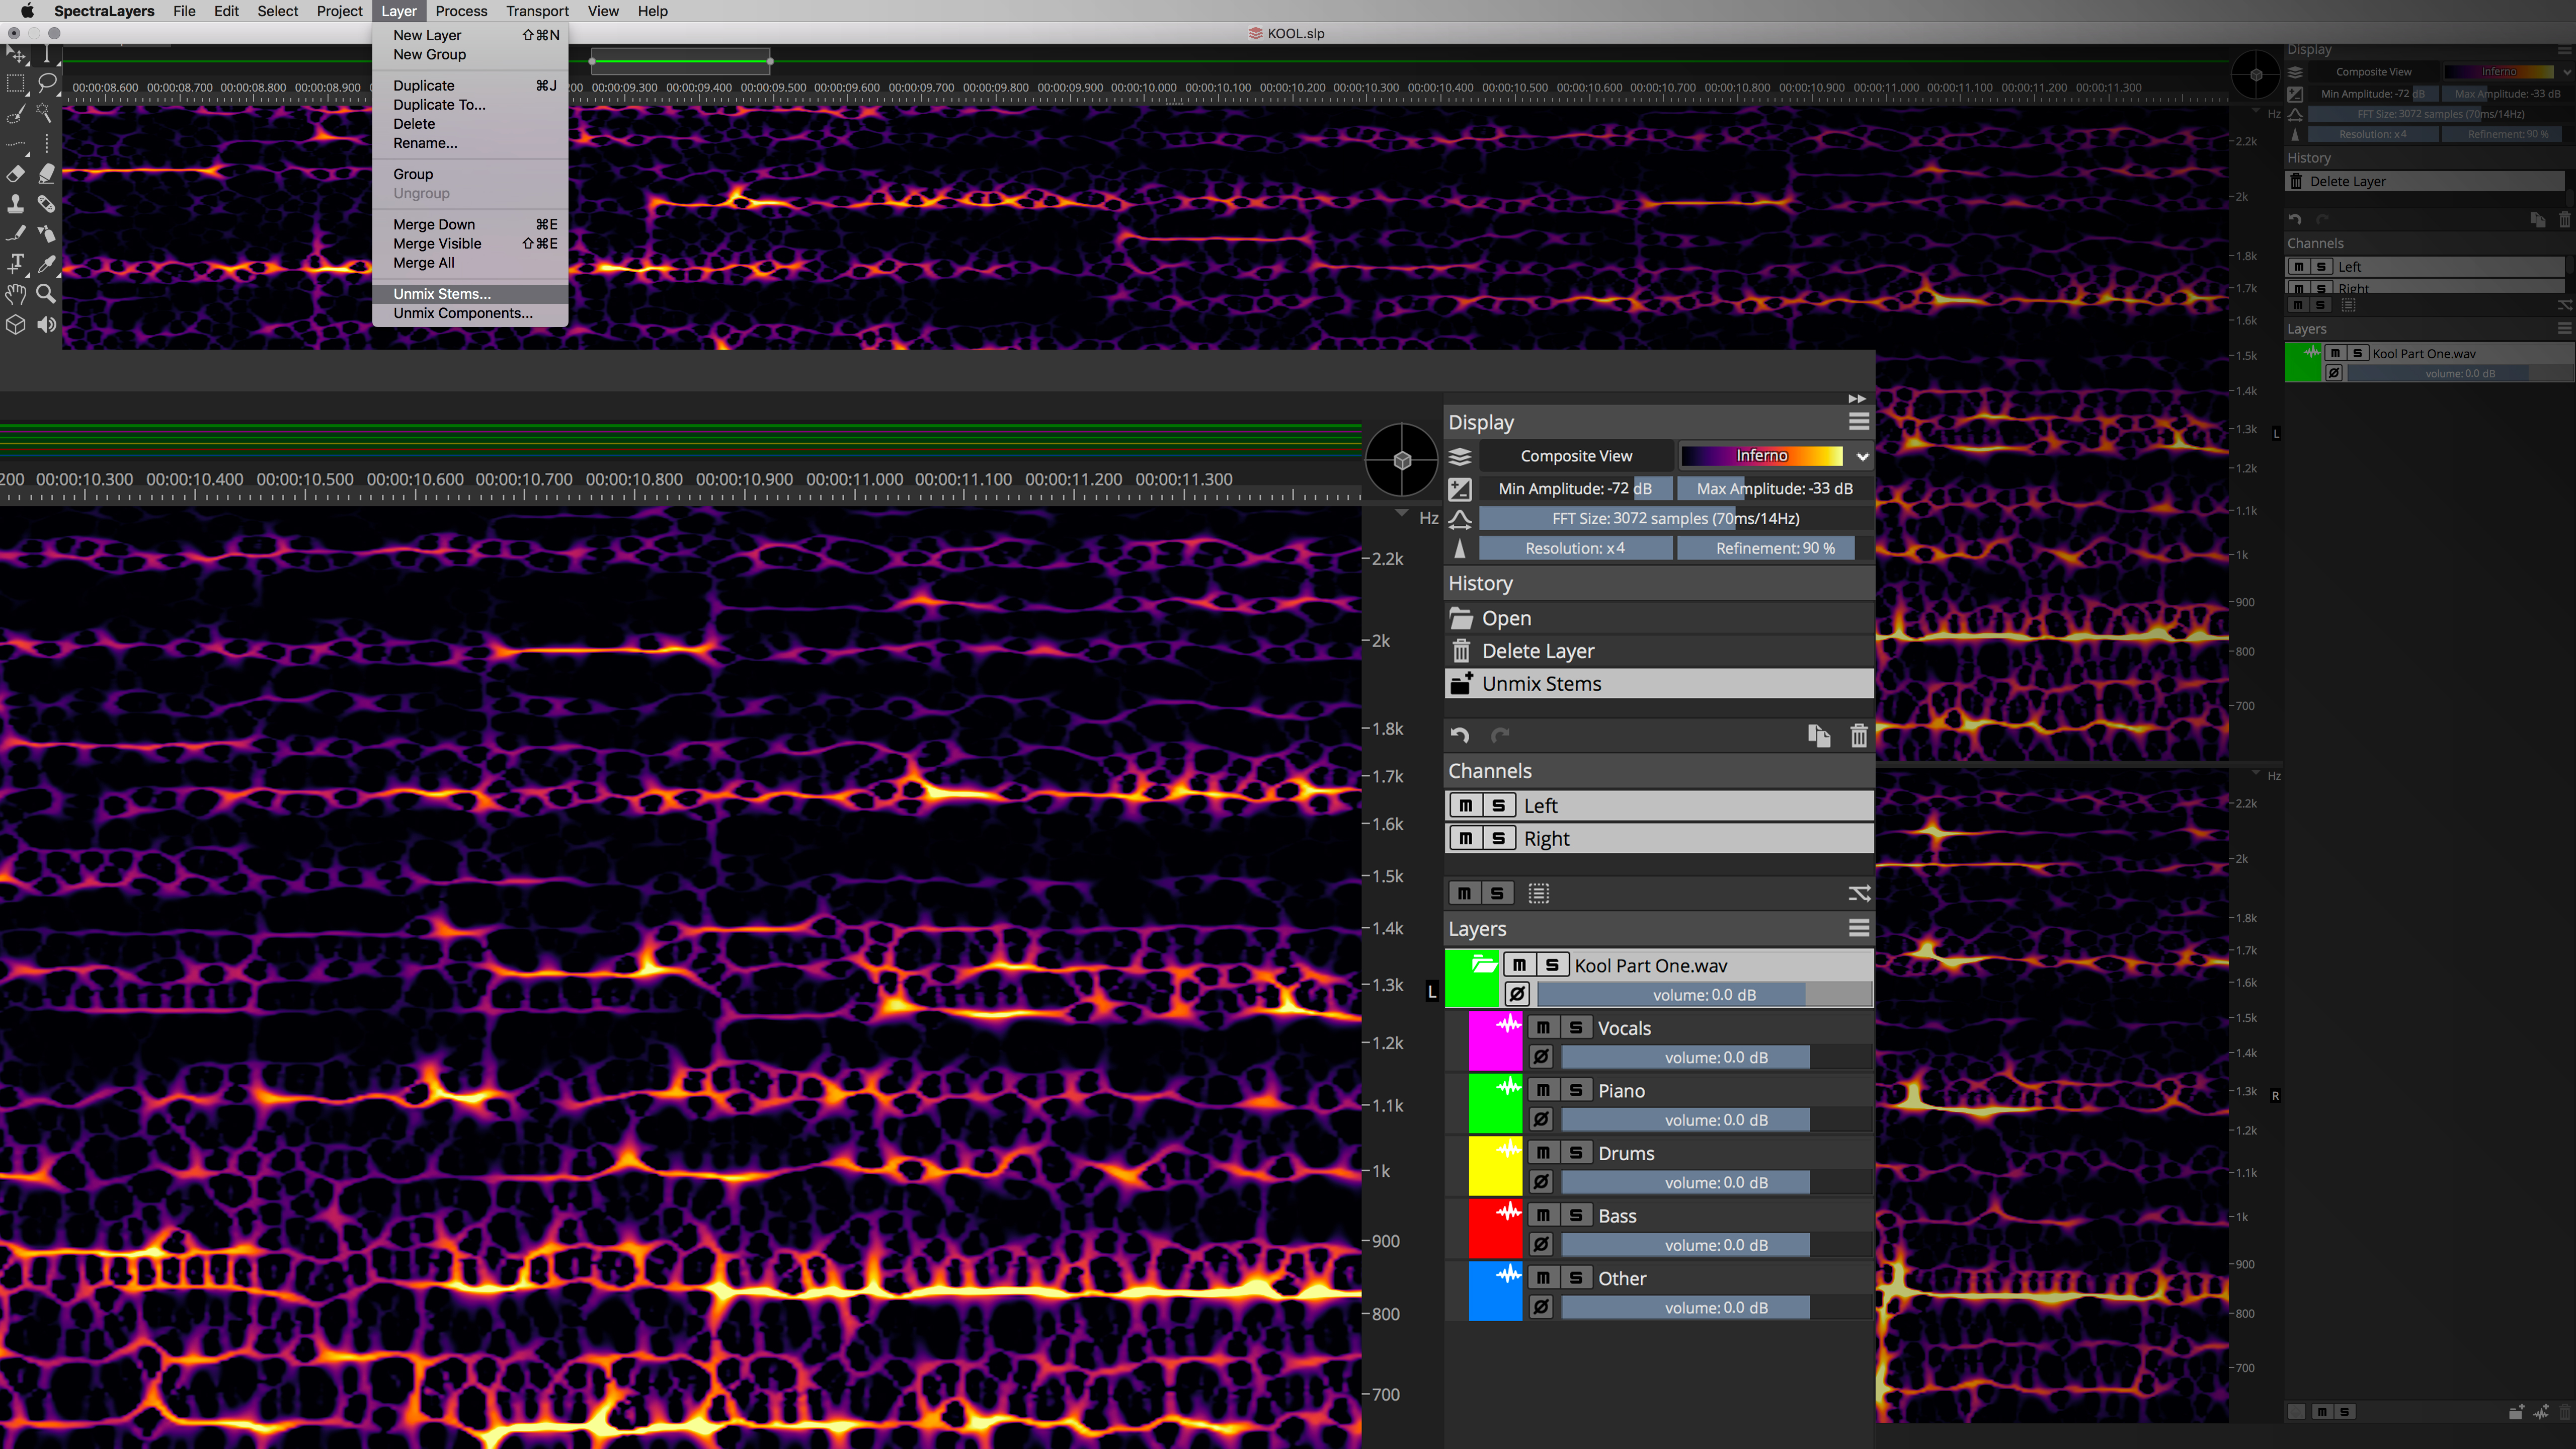This screenshot has height=1449, width=2576.
Task: Select the Healing bandage tool
Action: click(x=46, y=204)
